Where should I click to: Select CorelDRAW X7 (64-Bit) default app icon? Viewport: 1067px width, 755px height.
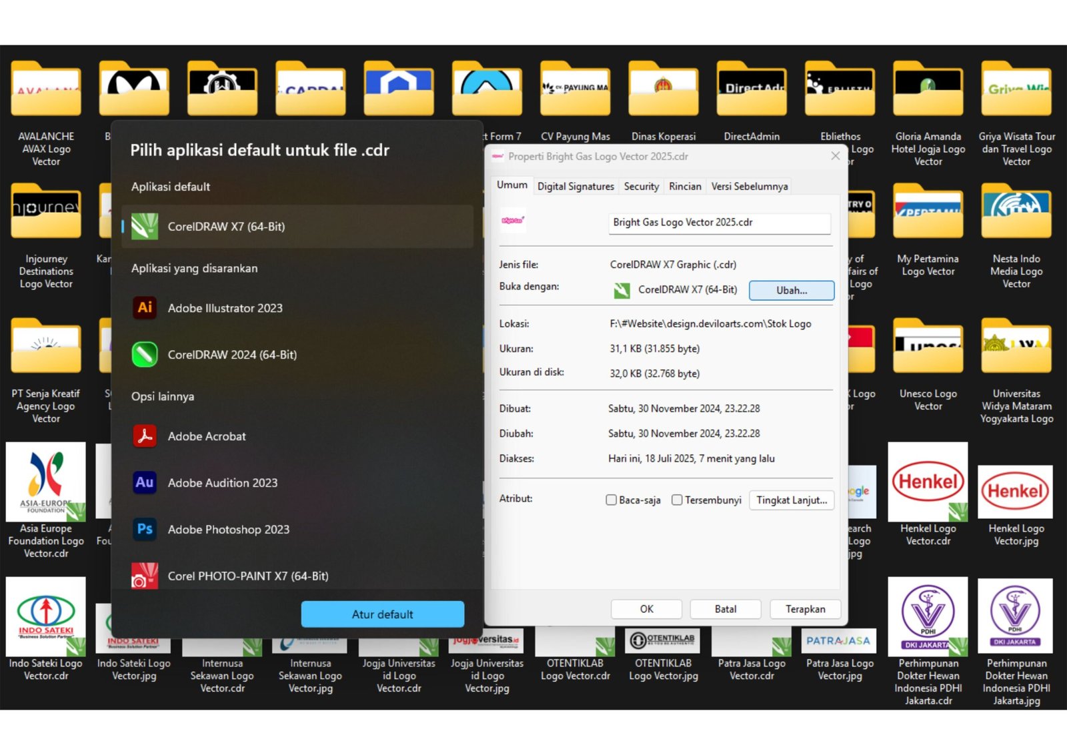point(145,227)
